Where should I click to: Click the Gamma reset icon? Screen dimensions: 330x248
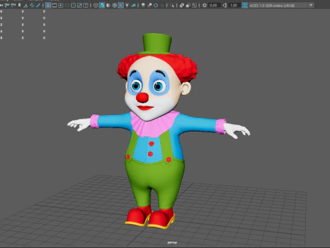click(x=225, y=6)
